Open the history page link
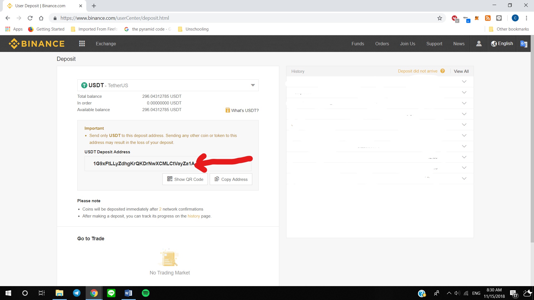 (194, 216)
